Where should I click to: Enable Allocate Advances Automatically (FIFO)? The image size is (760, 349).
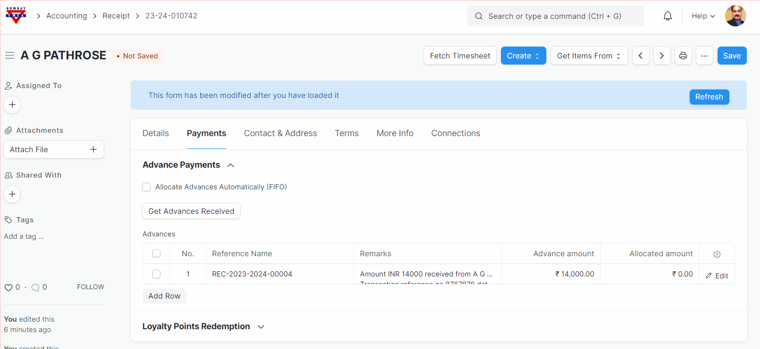147,187
